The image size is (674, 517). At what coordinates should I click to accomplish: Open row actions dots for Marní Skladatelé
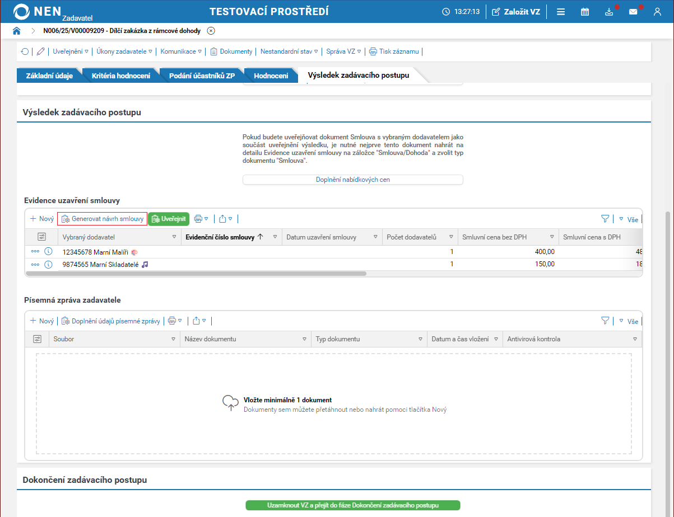pos(35,265)
